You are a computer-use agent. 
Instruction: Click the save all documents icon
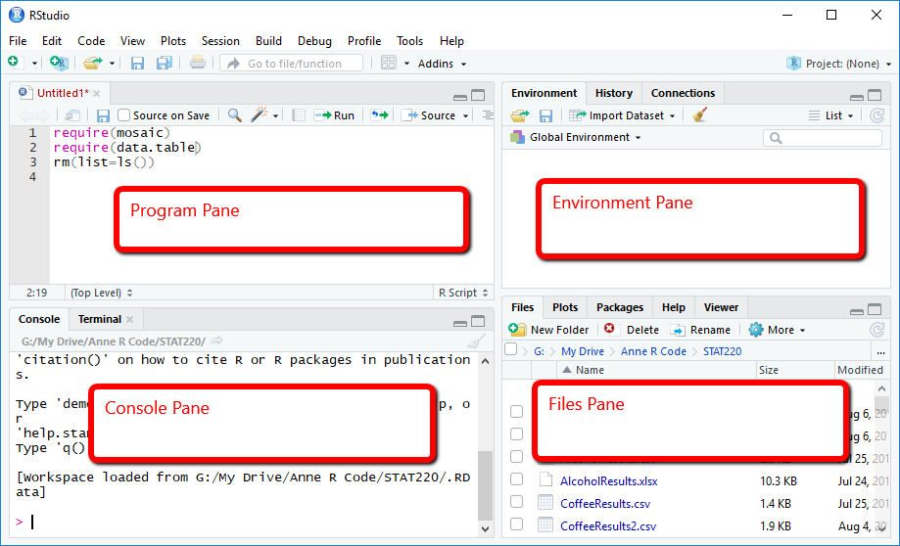pyautogui.click(x=165, y=64)
